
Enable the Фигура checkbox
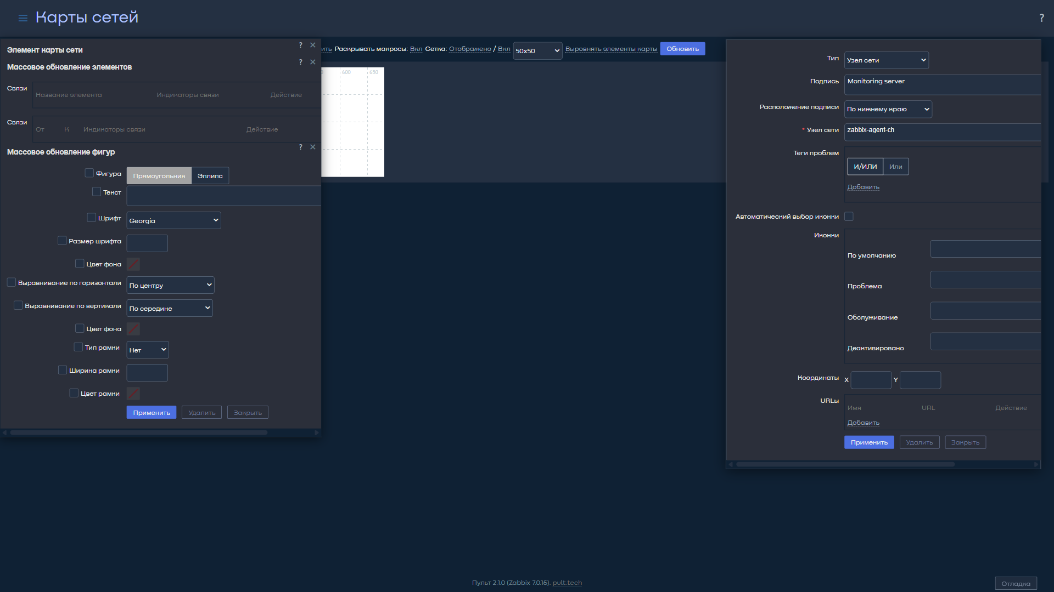click(89, 173)
